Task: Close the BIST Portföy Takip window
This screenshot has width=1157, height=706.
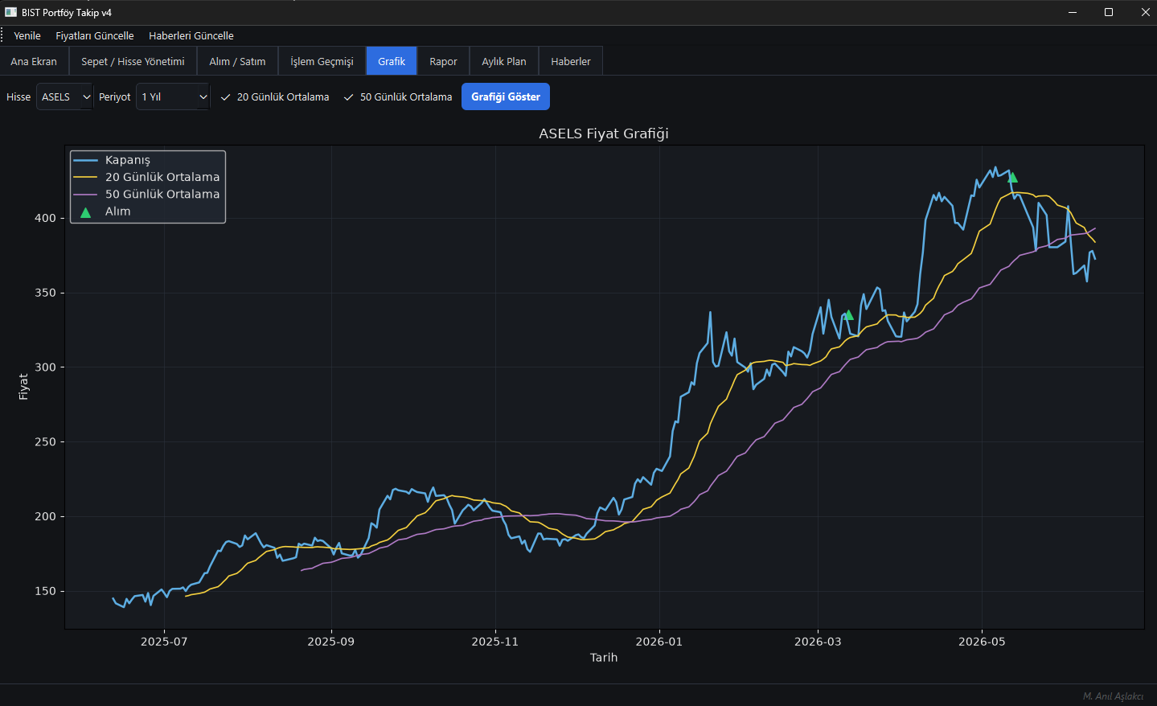Action: click(1145, 12)
